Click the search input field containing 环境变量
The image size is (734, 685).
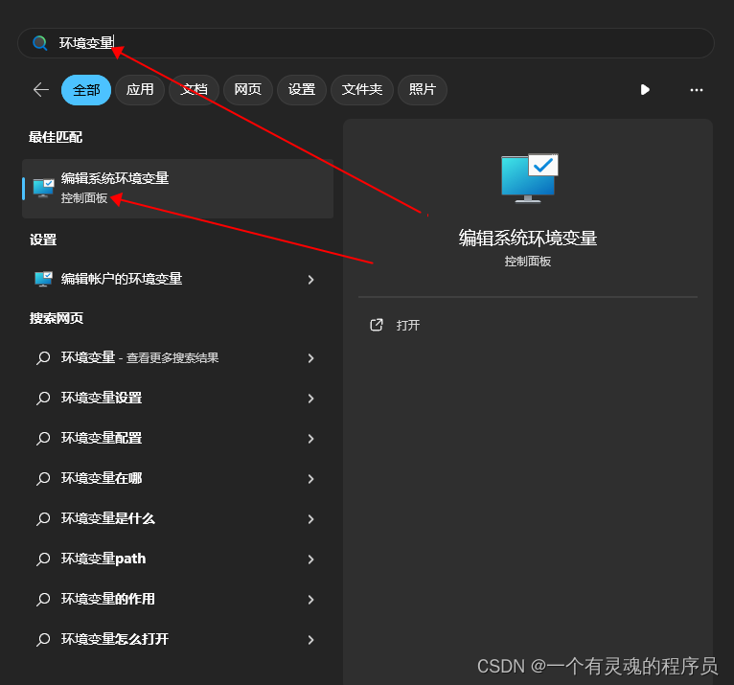[366, 43]
